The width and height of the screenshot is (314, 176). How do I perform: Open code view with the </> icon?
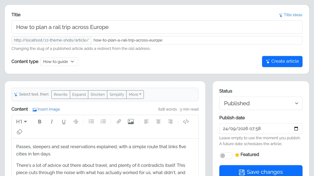[186, 122]
